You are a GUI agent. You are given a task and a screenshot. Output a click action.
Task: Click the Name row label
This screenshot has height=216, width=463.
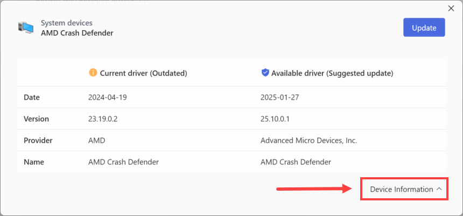[34, 162]
